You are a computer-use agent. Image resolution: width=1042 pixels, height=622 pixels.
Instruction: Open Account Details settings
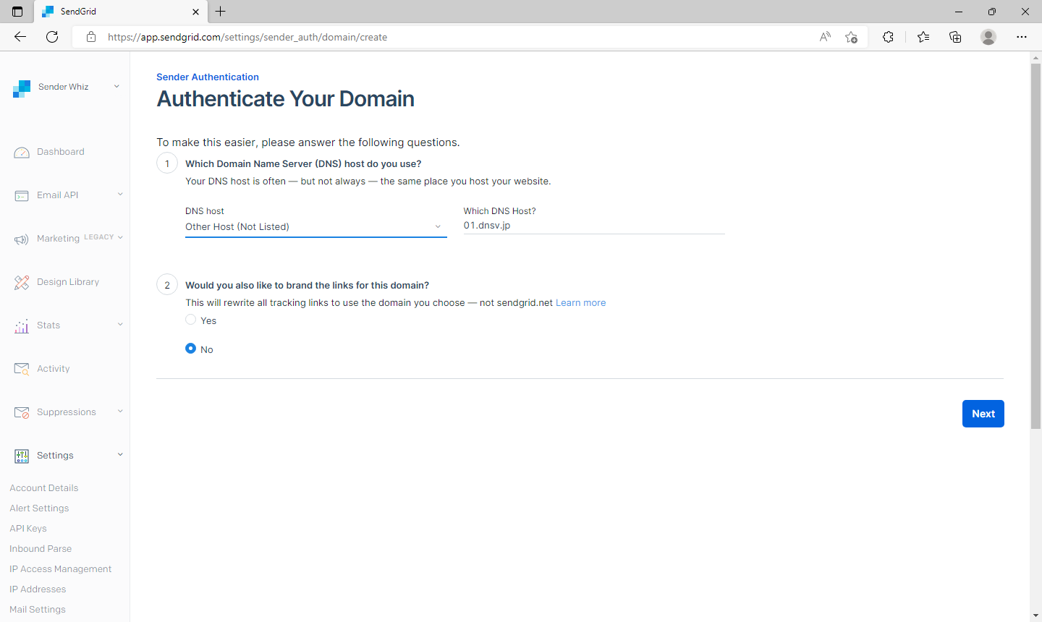point(44,488)
